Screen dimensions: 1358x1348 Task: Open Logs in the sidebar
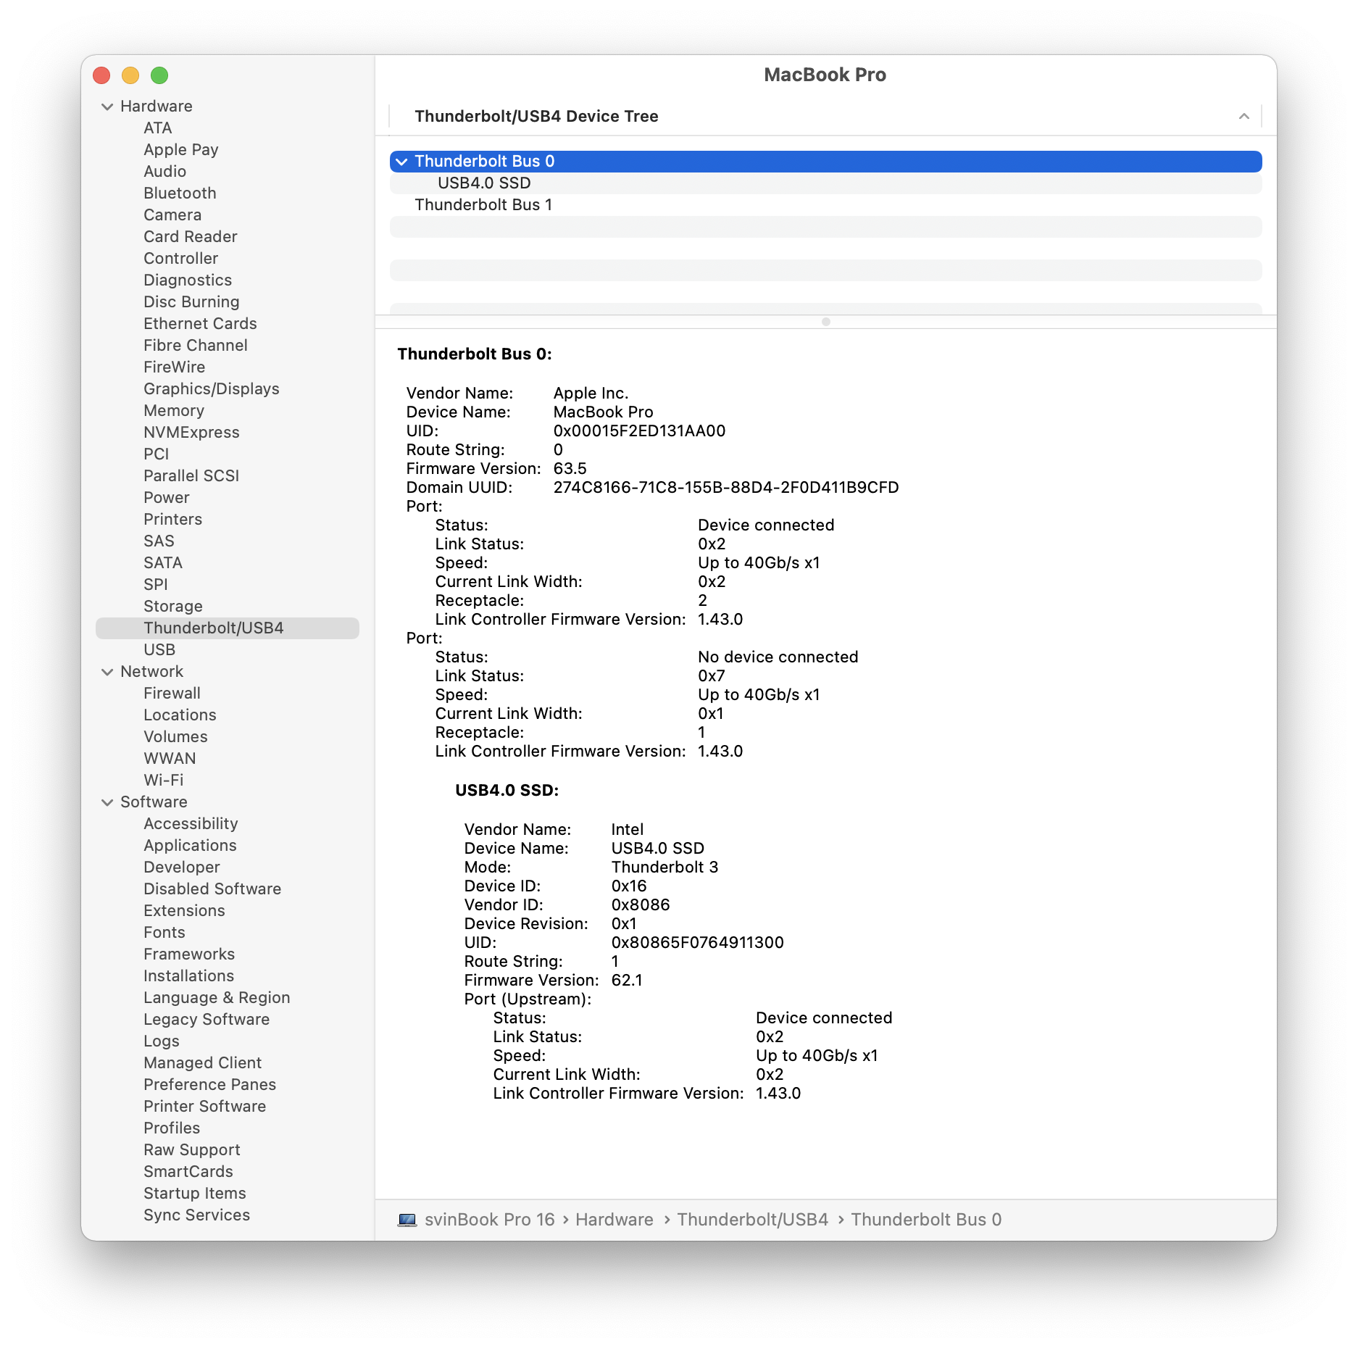pos(161,1041)
